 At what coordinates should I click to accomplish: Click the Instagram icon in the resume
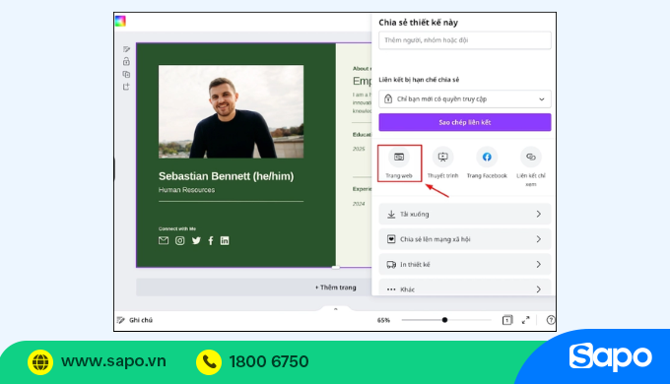click(180, 241)
